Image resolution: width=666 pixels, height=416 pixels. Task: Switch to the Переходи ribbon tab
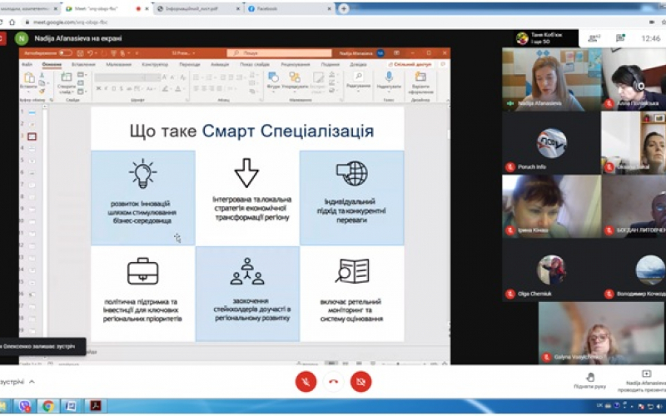(190, 65)
